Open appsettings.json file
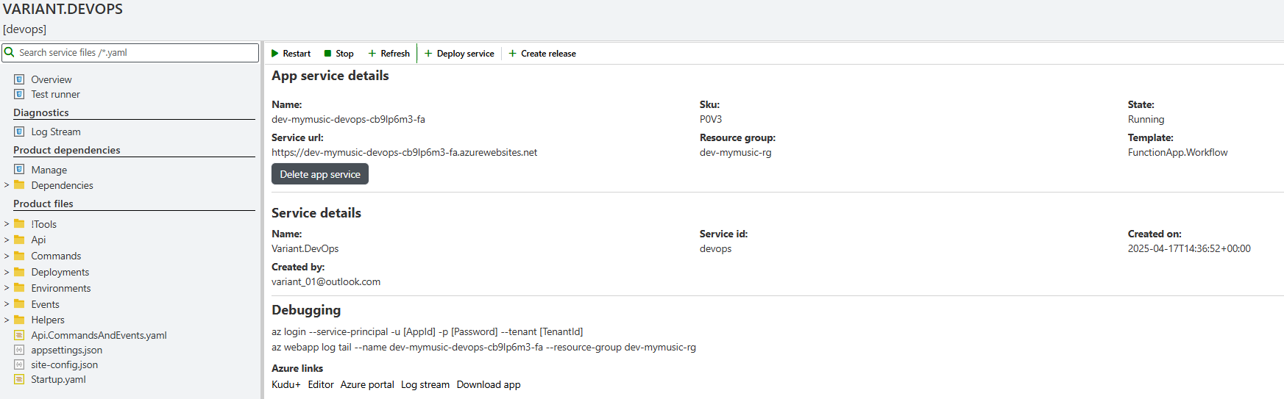Screen dimensions: 1284x399 coord(66,350)
